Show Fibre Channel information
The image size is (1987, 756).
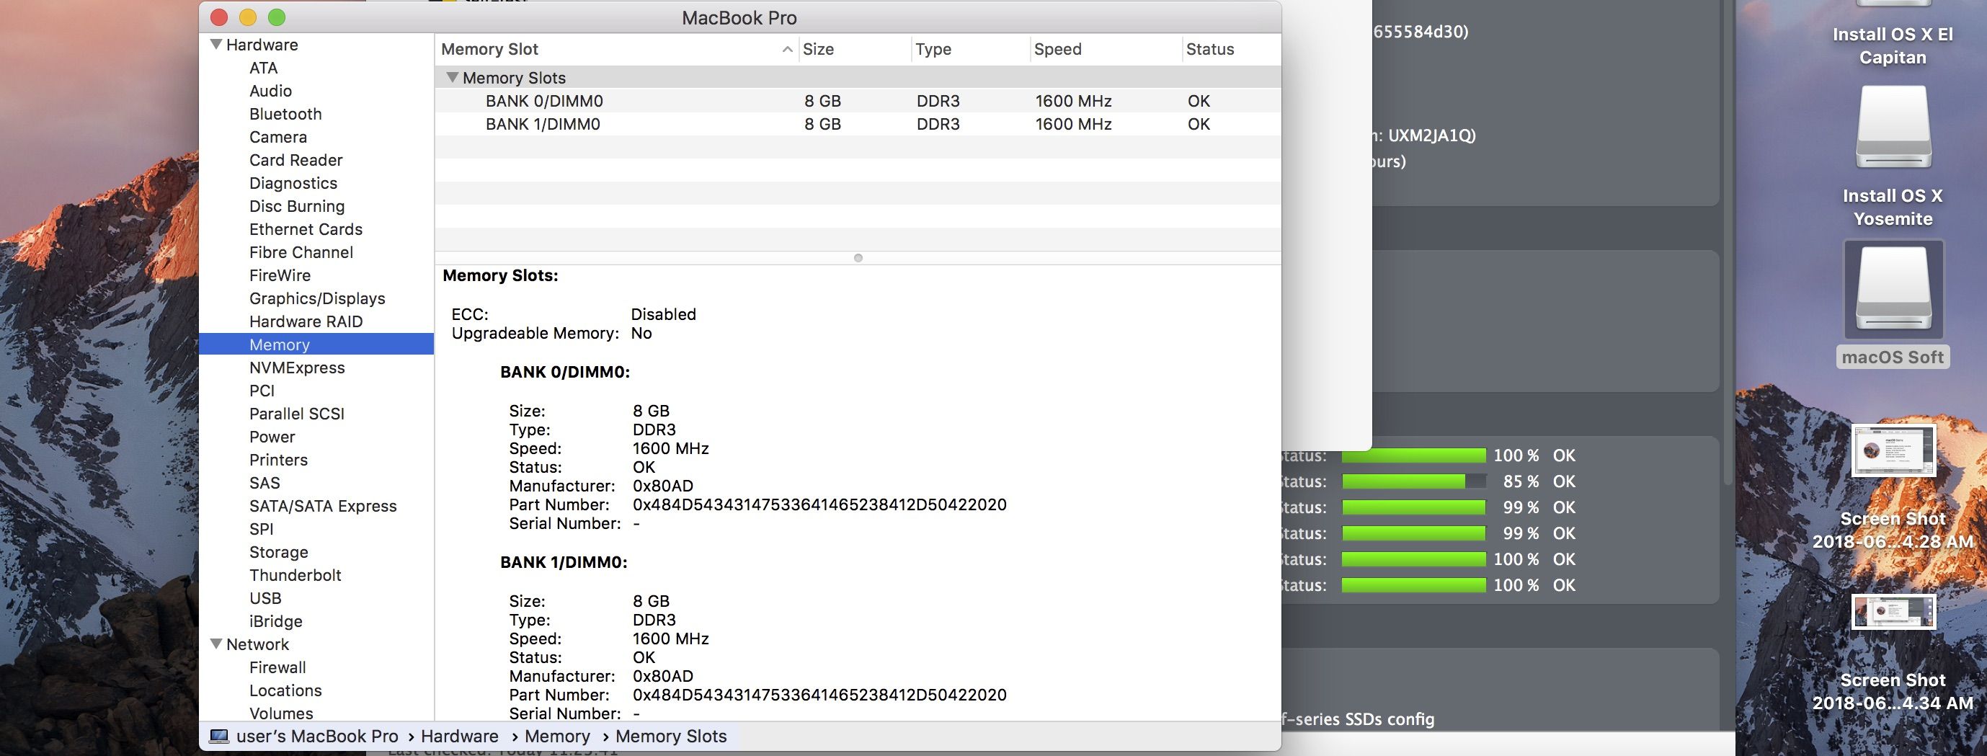pos(301,253)
